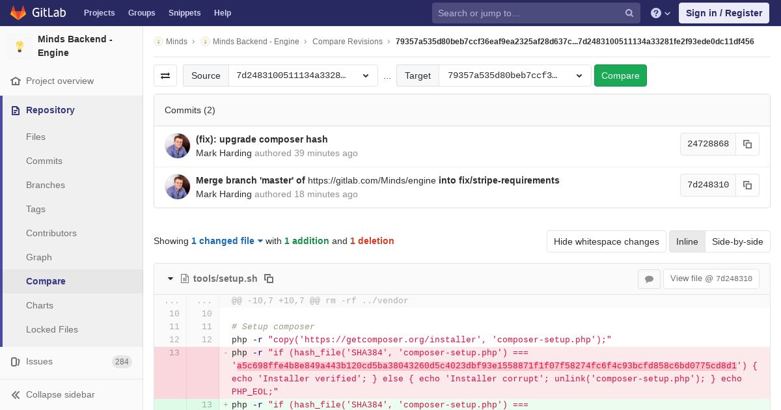Open Target revision dropdown

[x=515, y=75]
